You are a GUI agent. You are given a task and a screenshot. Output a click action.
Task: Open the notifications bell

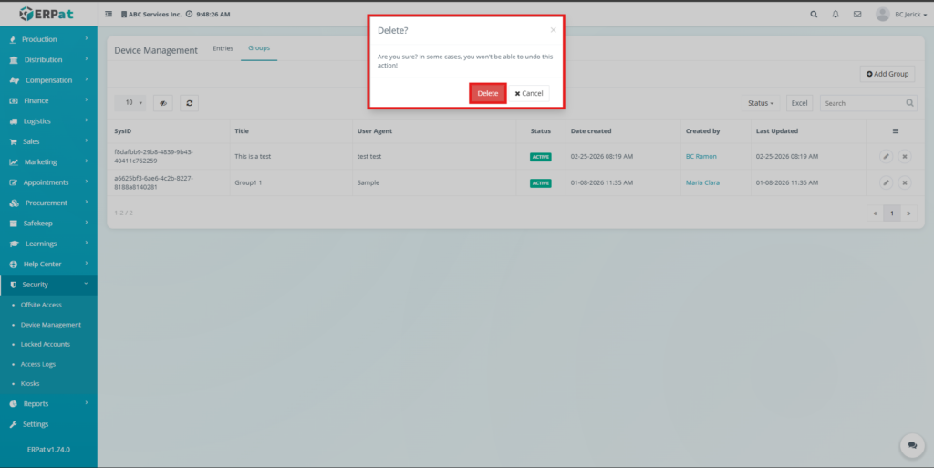coord(835,15)
